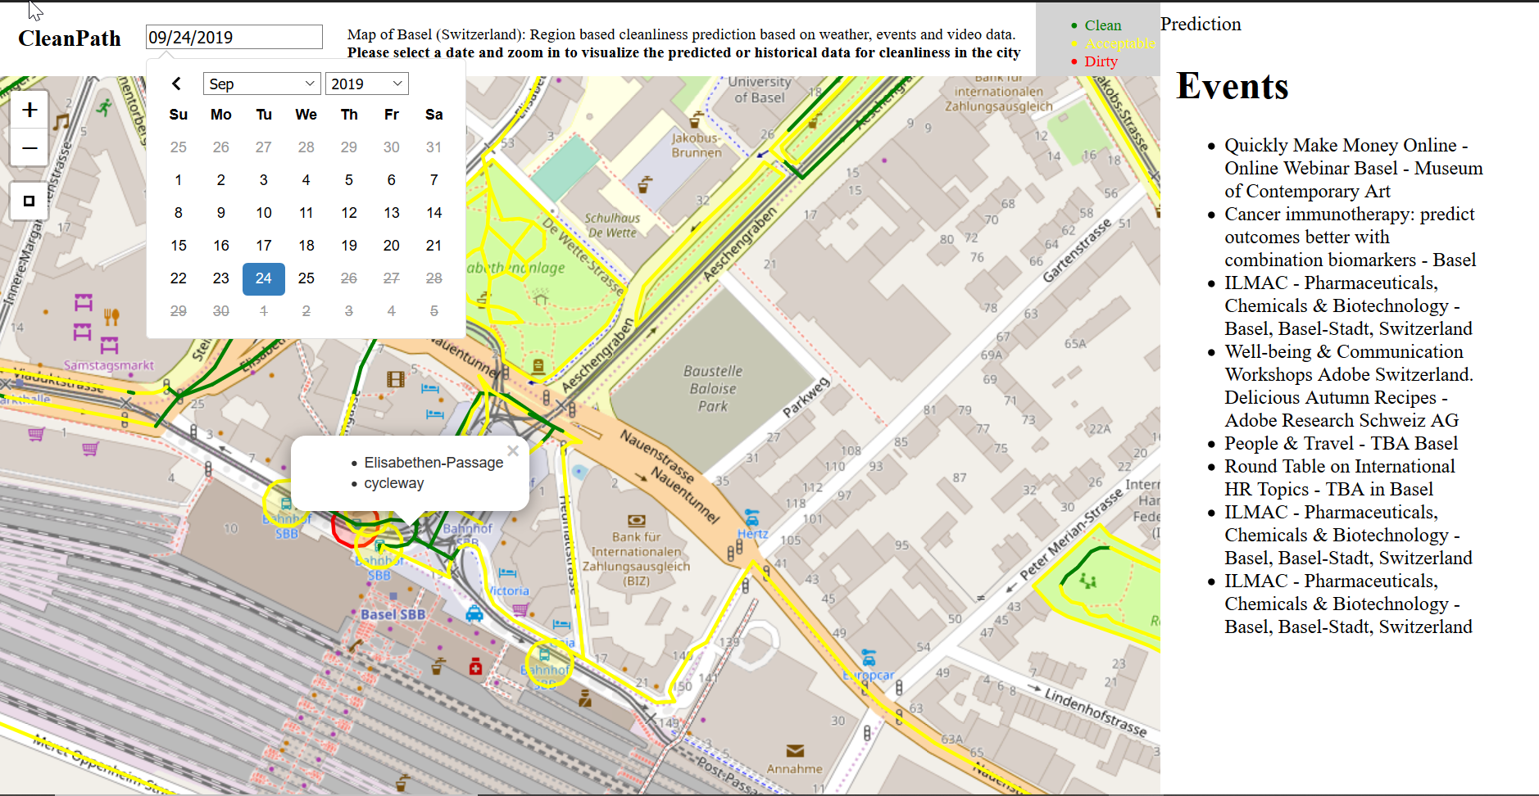Click the Samstagsmarkt map label
The width and height of the screenshot is (1539, 796).
click(109, 365)
